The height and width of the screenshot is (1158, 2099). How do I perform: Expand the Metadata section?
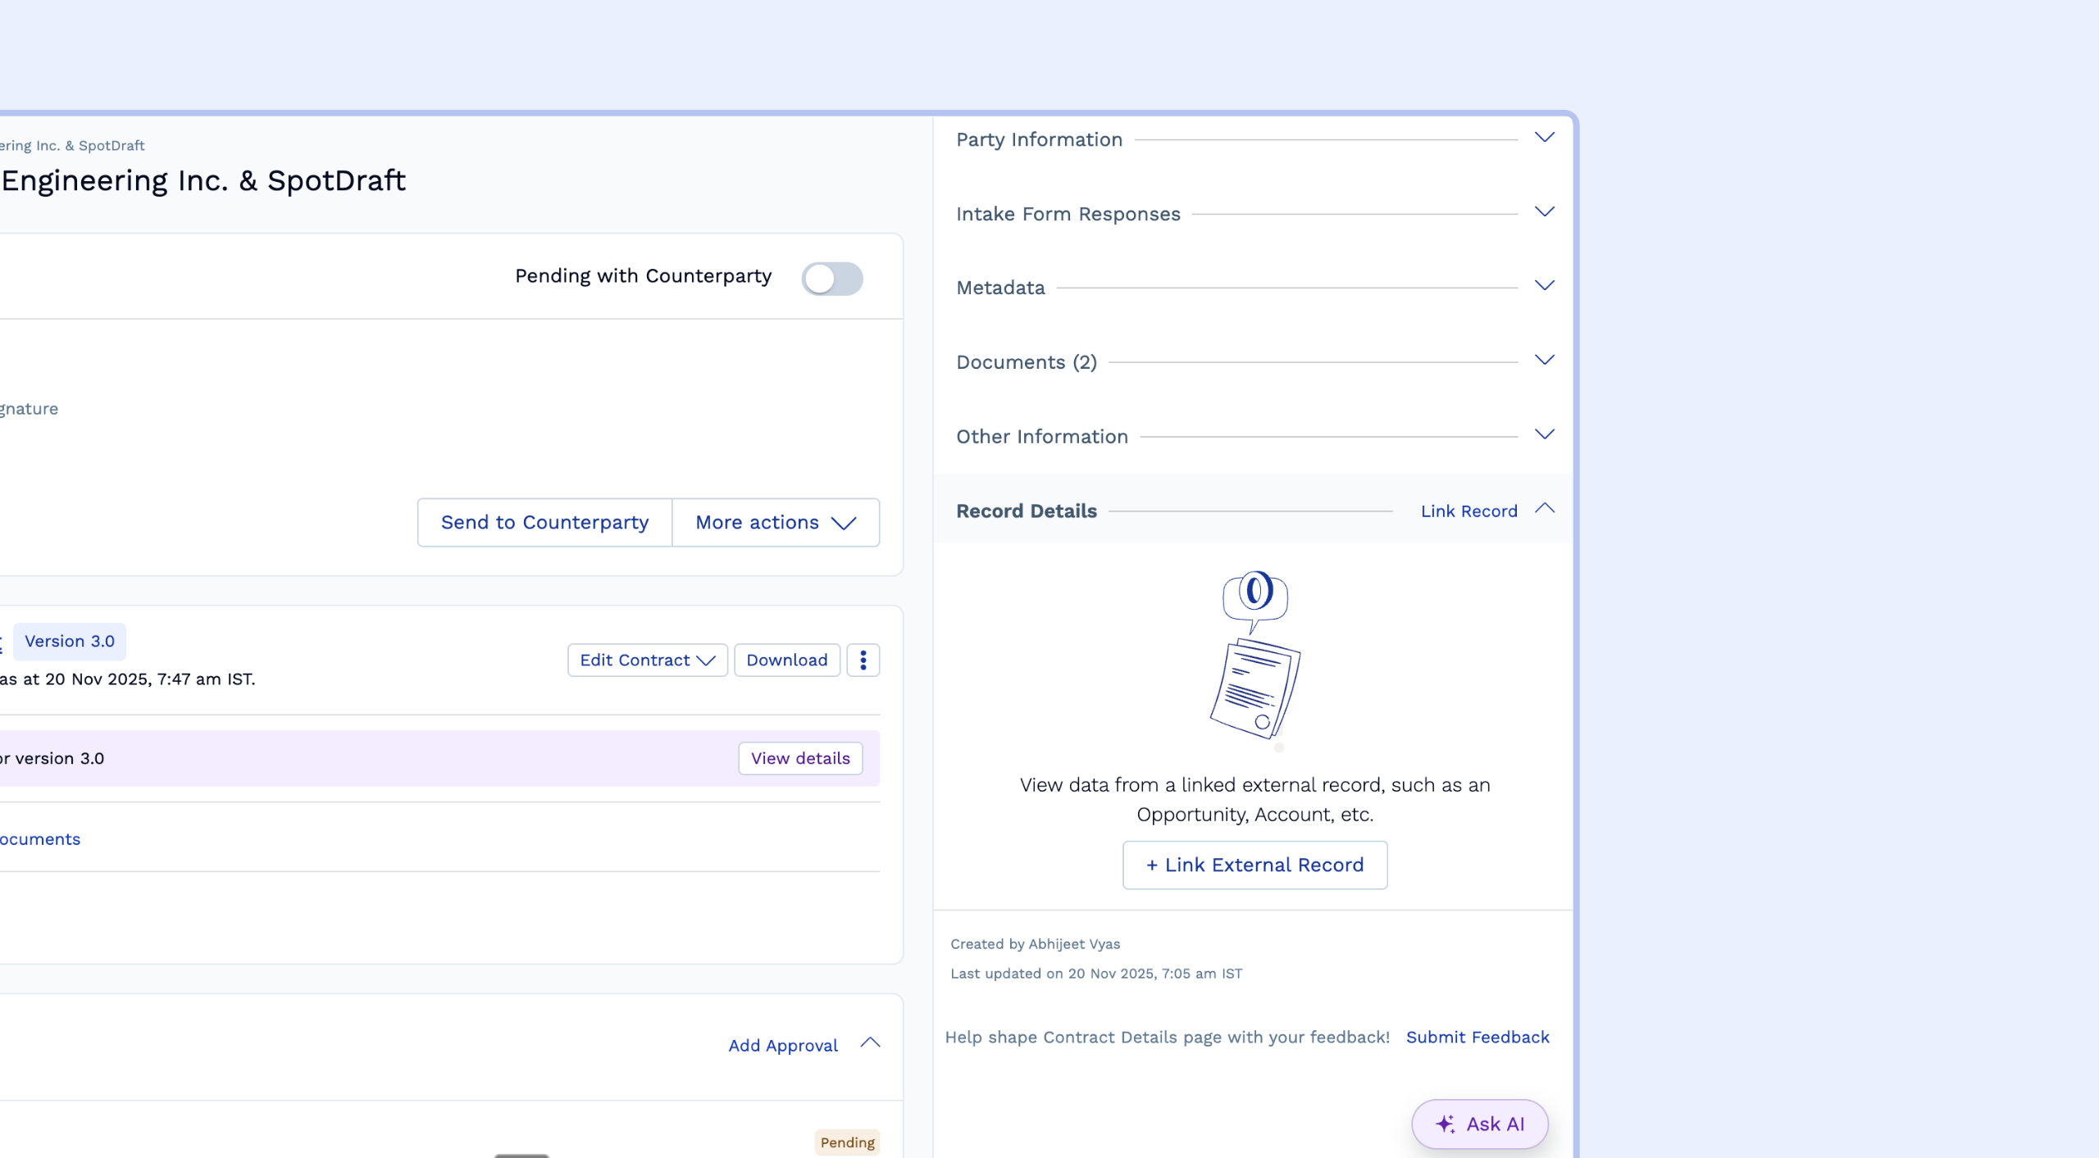pos(1544,286)
